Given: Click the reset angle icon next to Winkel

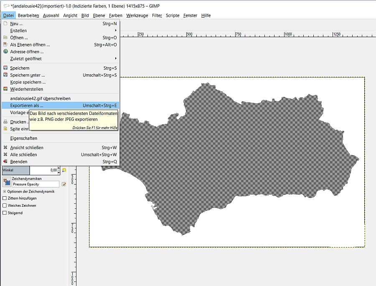Looking at the screenshot, I should tap(64, 170).
